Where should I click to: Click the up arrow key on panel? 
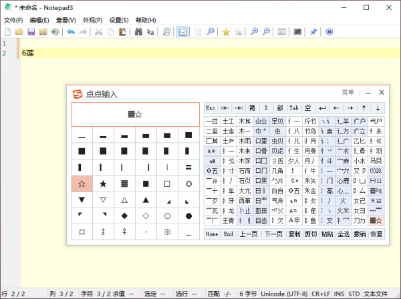click(364, 108)
